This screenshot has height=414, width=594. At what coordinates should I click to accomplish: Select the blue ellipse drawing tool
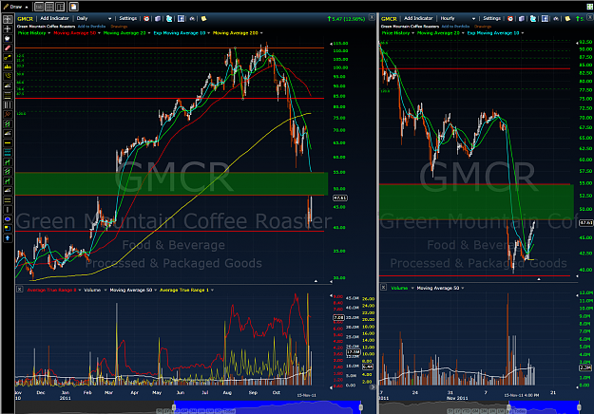(x=8, y=219)
